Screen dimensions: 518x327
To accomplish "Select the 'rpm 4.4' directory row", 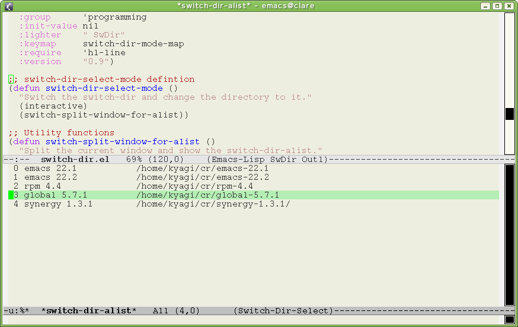I will 254,186.
